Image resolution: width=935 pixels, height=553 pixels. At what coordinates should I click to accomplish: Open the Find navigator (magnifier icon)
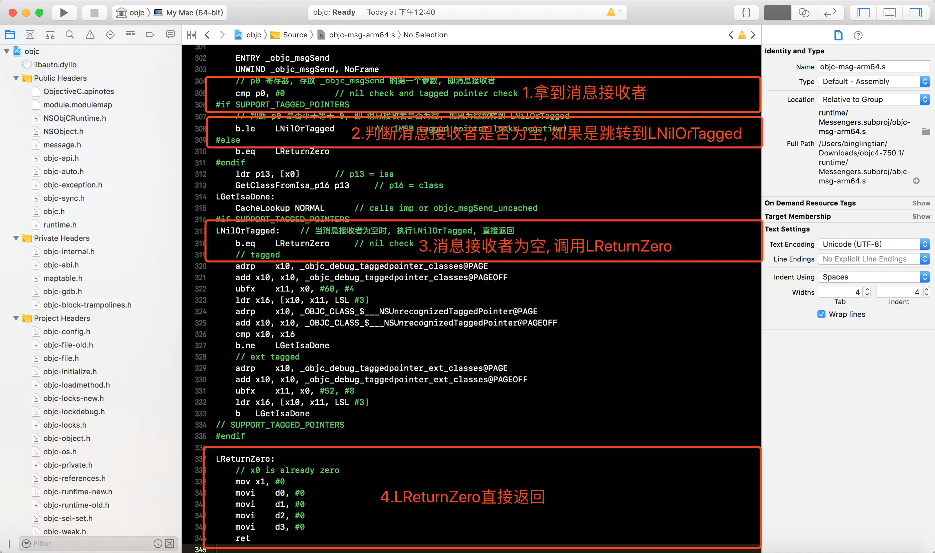coord(70,35)
